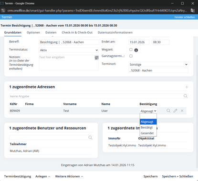Viewport: 198px width, 181px height.
Task: Open the Terminstatus dropdown
Action: pos(69,50)
